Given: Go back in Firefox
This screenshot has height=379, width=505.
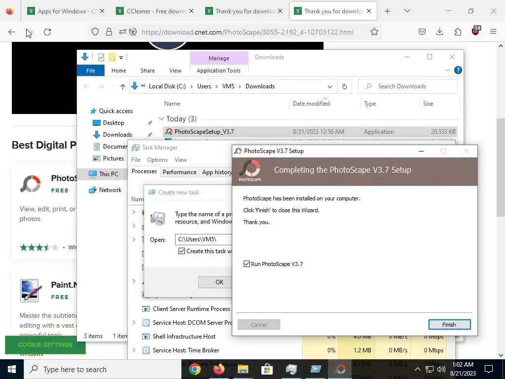Looking at the screenshot, I should coord(12,32).
